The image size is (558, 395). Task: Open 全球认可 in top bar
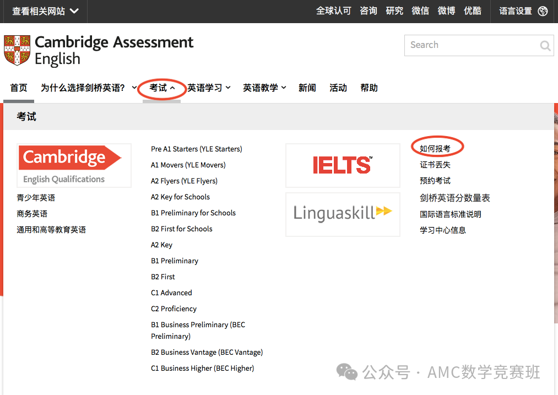[x=334, y=11]
